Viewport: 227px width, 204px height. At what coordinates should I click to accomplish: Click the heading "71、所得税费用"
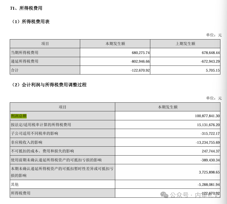click(x=26, y=8)
